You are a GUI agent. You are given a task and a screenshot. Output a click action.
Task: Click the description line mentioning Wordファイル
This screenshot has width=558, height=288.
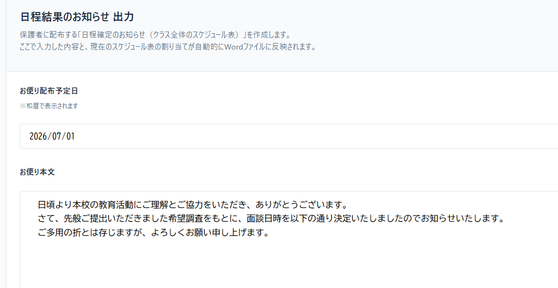[168, 47]
